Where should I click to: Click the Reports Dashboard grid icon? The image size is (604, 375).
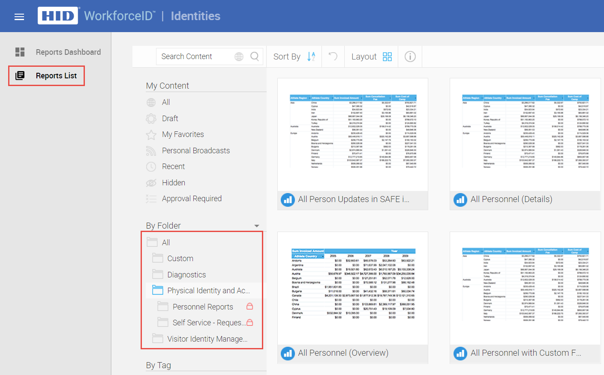(x=20, y=52)
